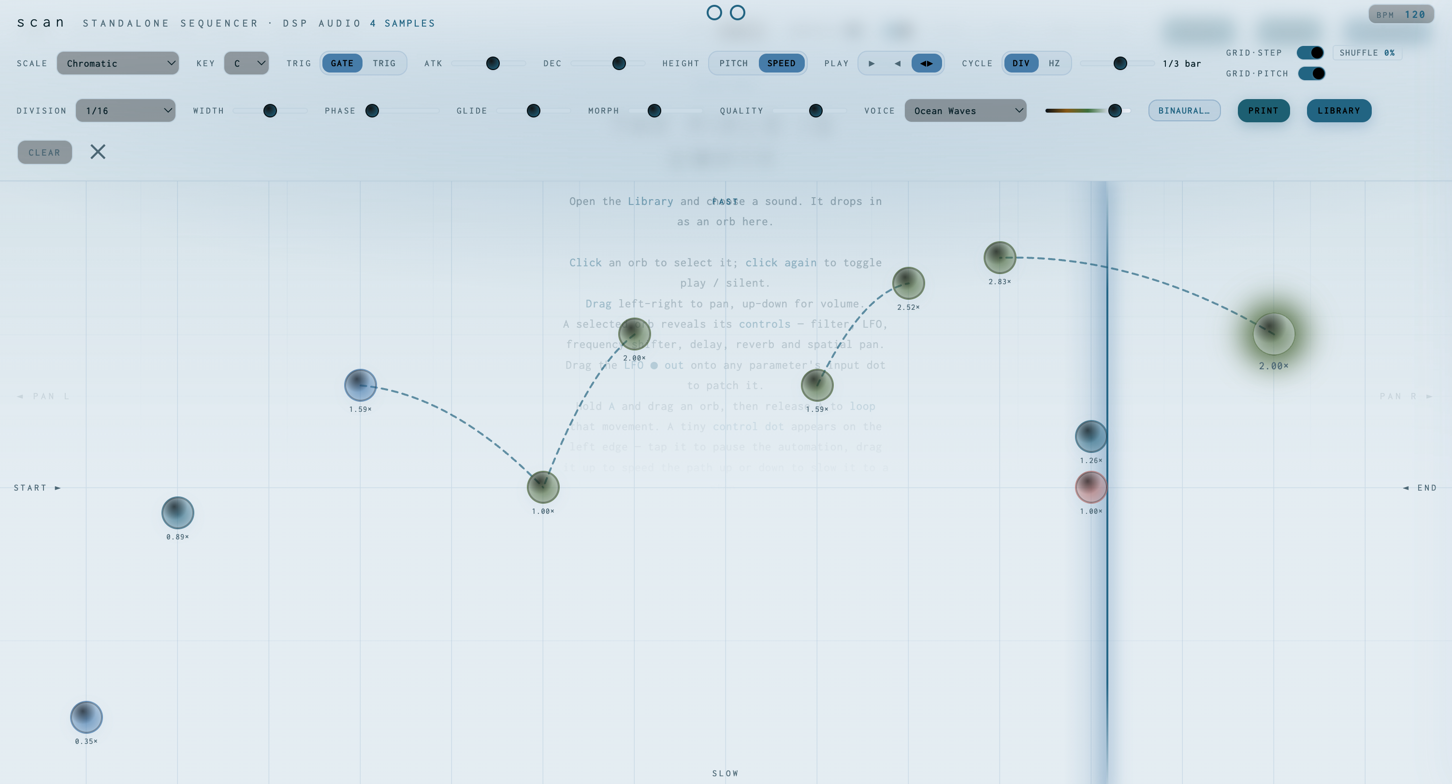Screen dimensions: 1452x784
Task: Switch CYCLE mode to HZ
Action: point(1054,63)
